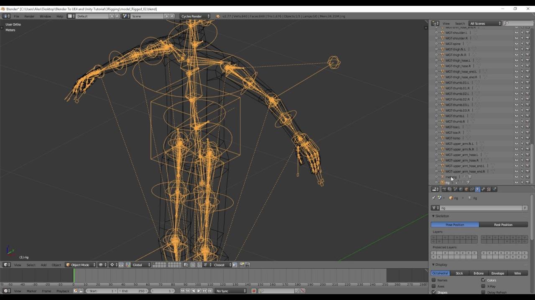Click the selectable arrow icon for WGT-thumb.01.L
Image resolution: width=535 pixels, height=300 pixels.
tap(522, 82)
